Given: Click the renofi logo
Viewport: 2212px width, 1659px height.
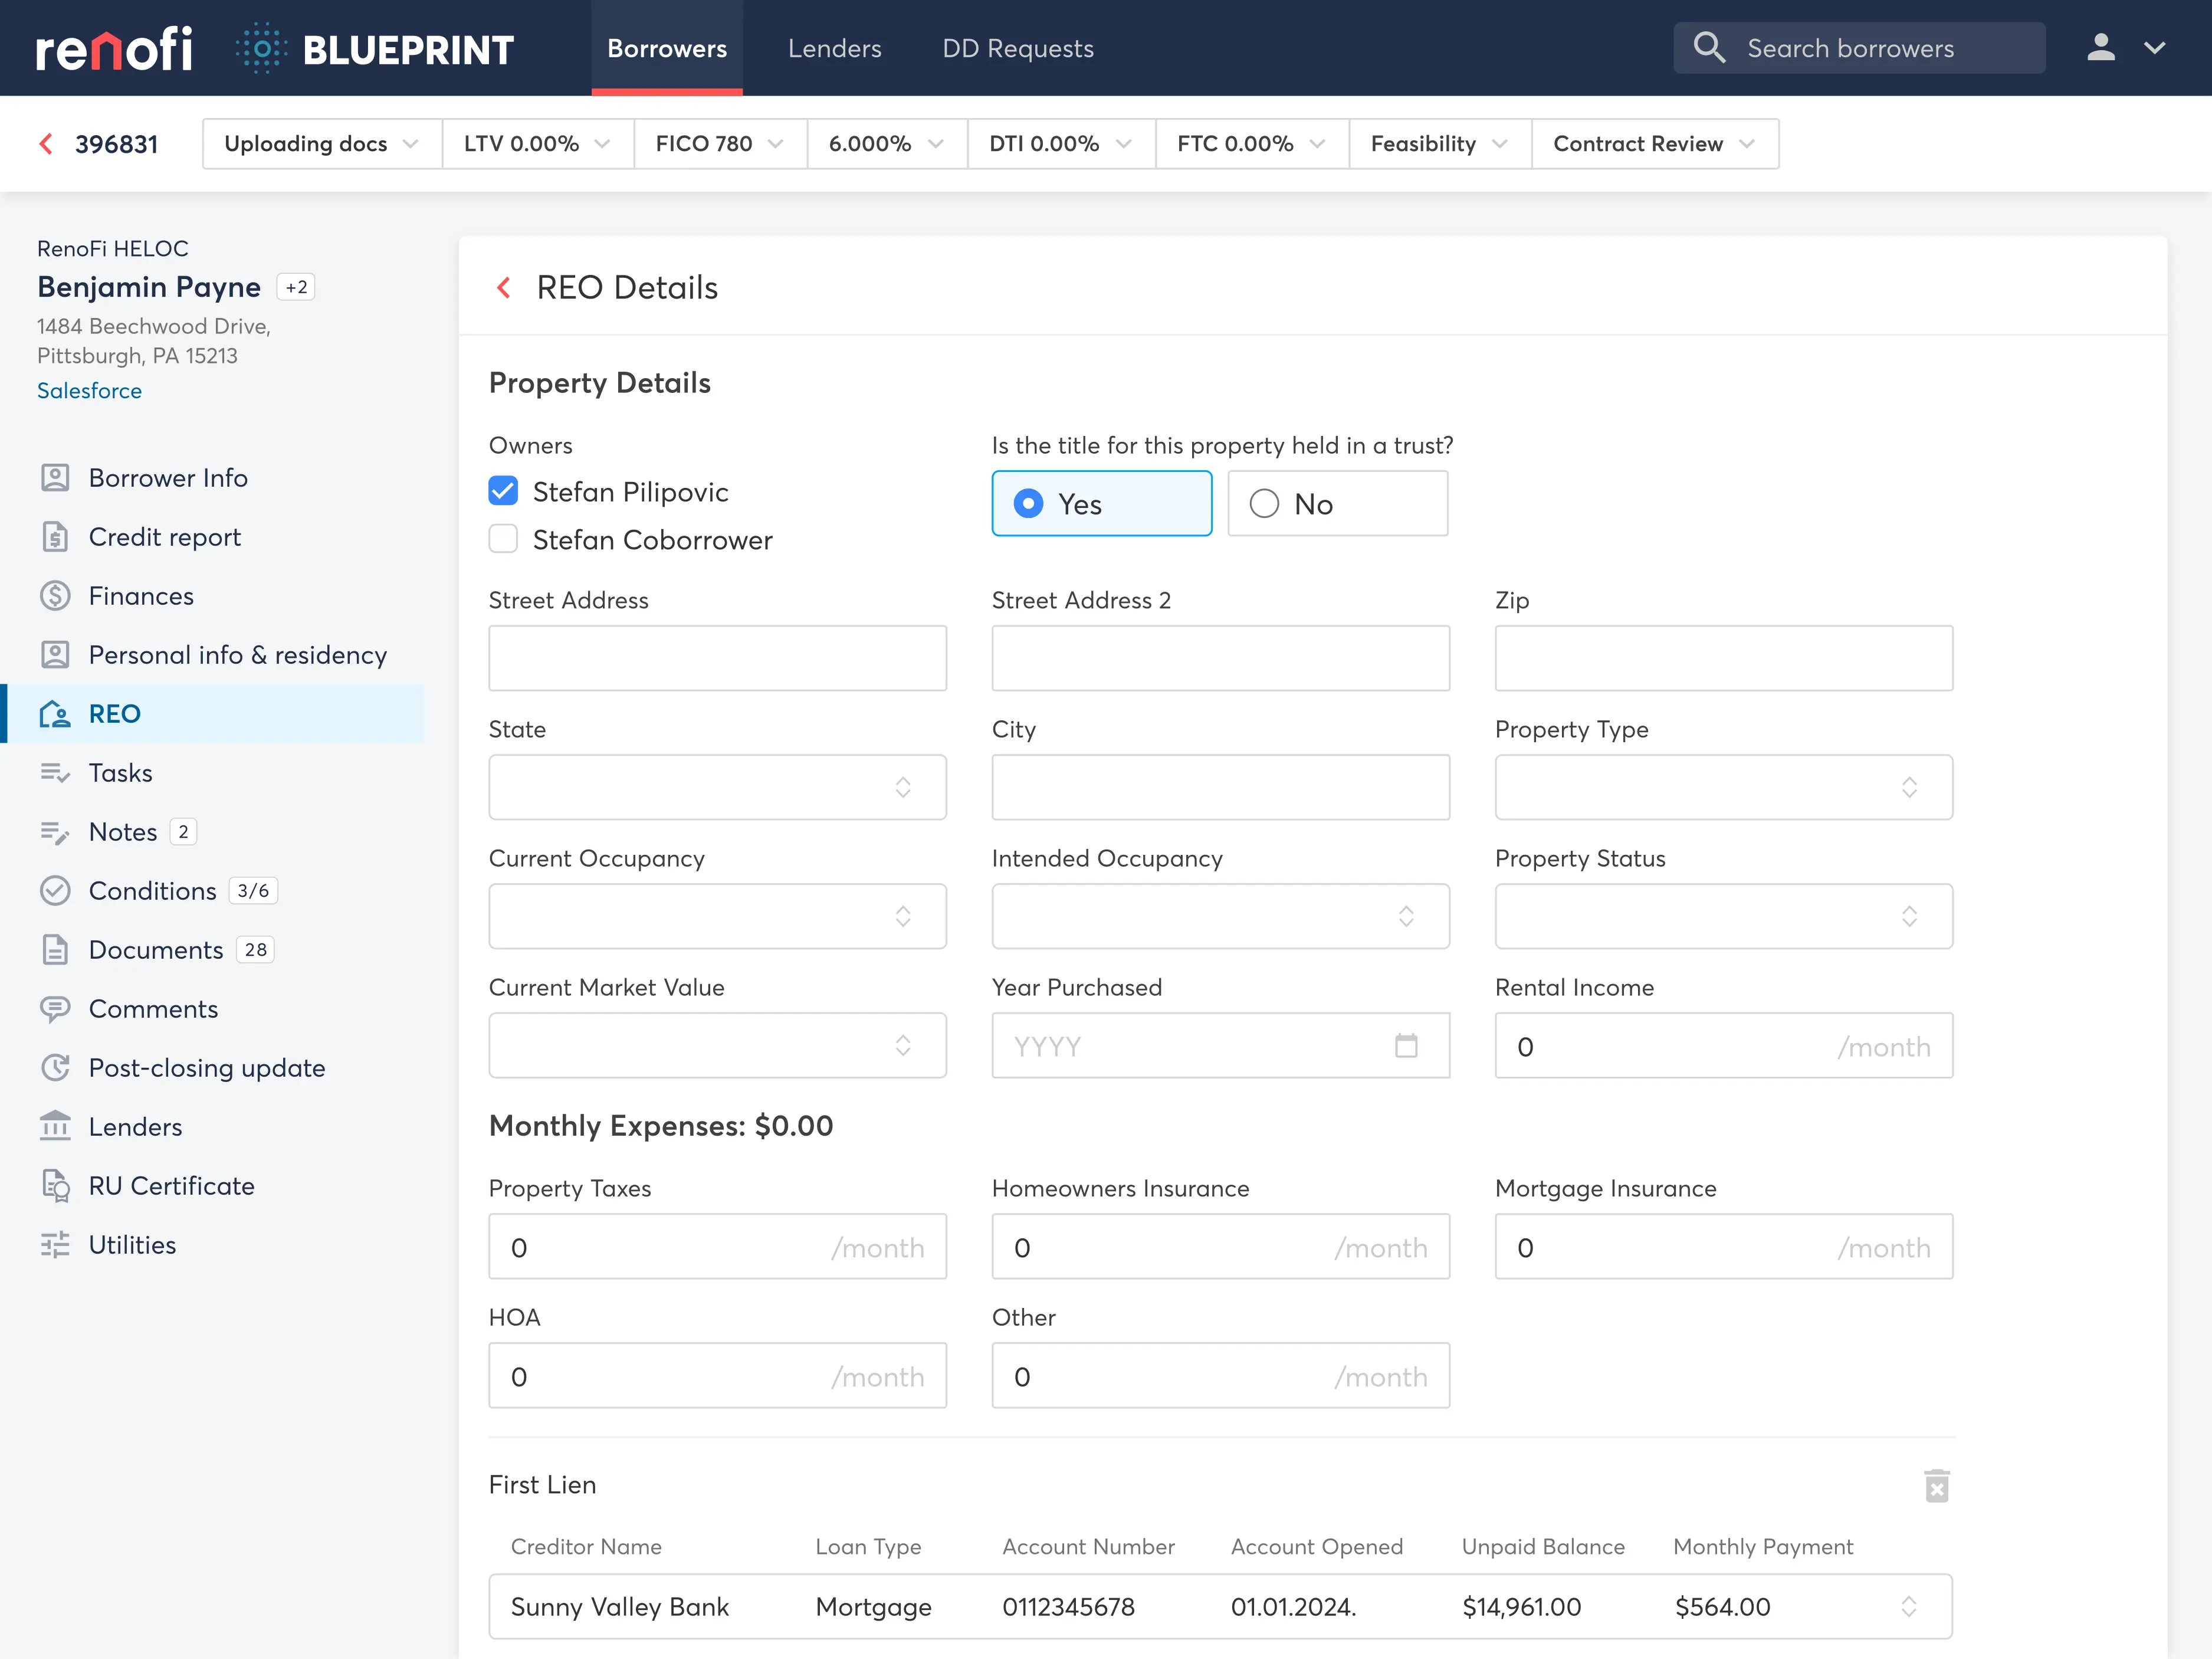Looking at the screenshot, I should (114, 48).
